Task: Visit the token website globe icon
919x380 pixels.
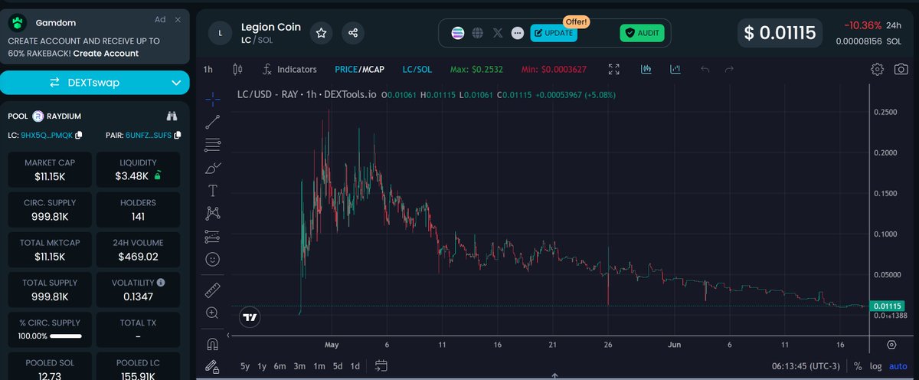Action: click(x=478, y=33)
